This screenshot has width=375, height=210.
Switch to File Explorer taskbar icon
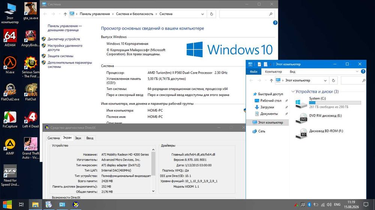[35, 204]
